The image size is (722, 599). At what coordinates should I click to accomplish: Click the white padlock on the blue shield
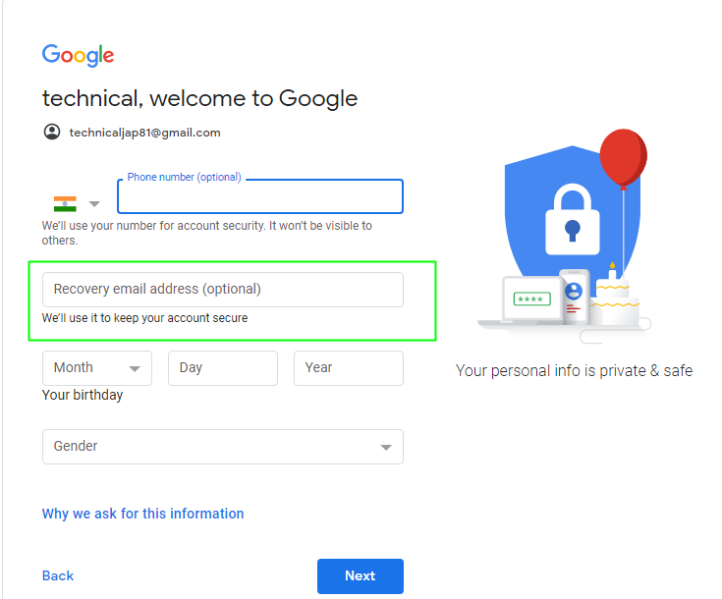pyautogui.click(x=573, y=220)
